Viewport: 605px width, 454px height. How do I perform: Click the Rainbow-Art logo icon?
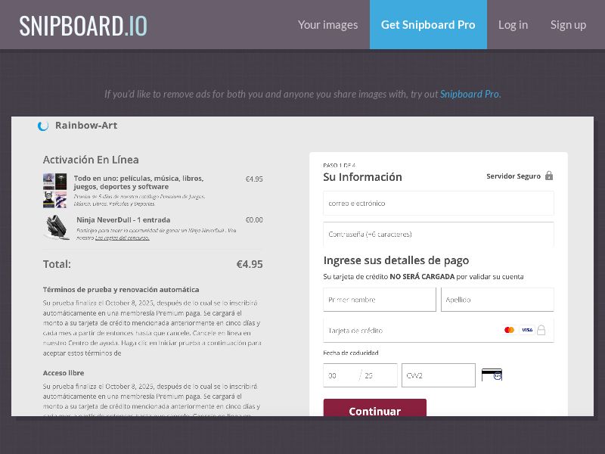coord(43,126)
